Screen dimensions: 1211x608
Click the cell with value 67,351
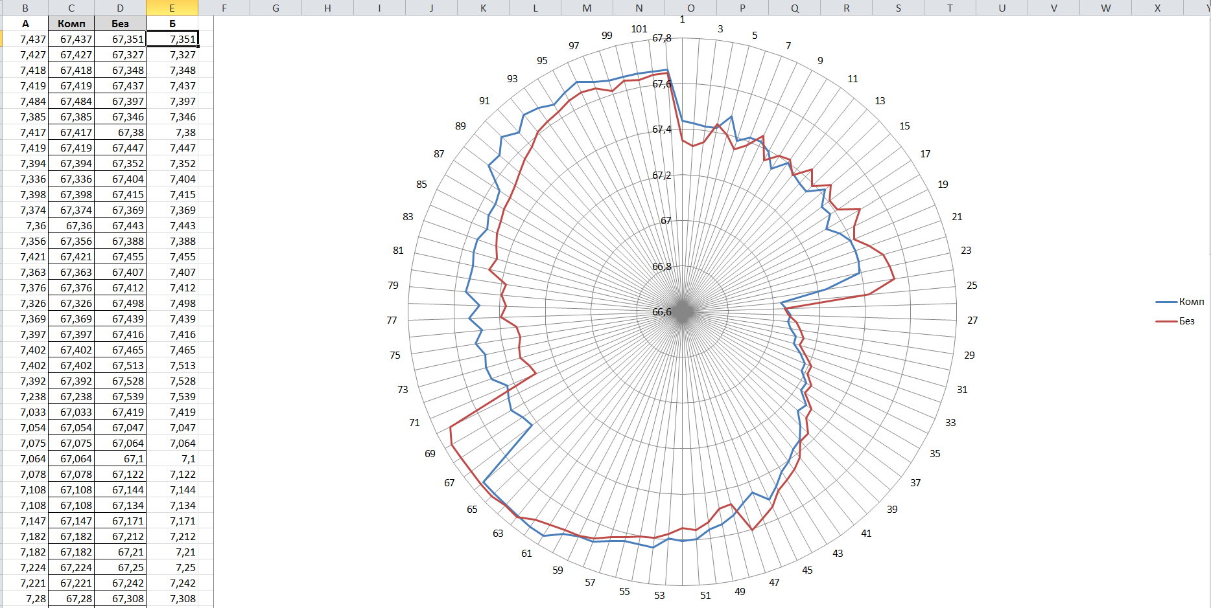coord(121,39)
